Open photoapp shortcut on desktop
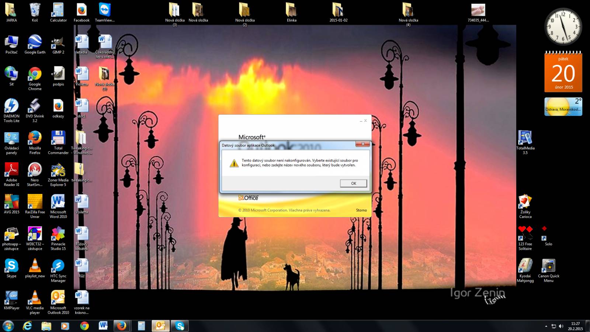This screenshot has width=590, height=332. coord(11,238)
